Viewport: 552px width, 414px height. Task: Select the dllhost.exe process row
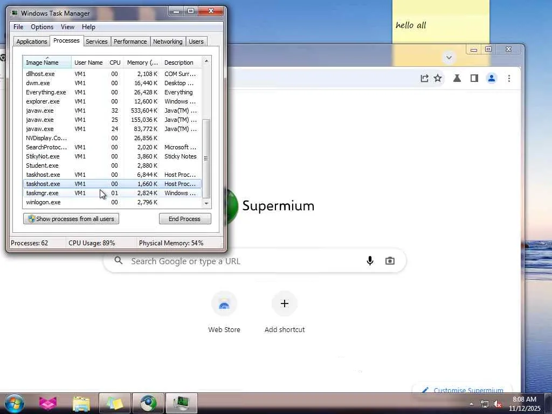[112, 74]
